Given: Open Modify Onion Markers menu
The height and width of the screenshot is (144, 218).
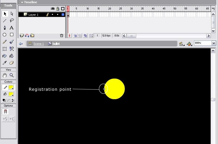Looking at the screenshot, I should tap(91, 36).
